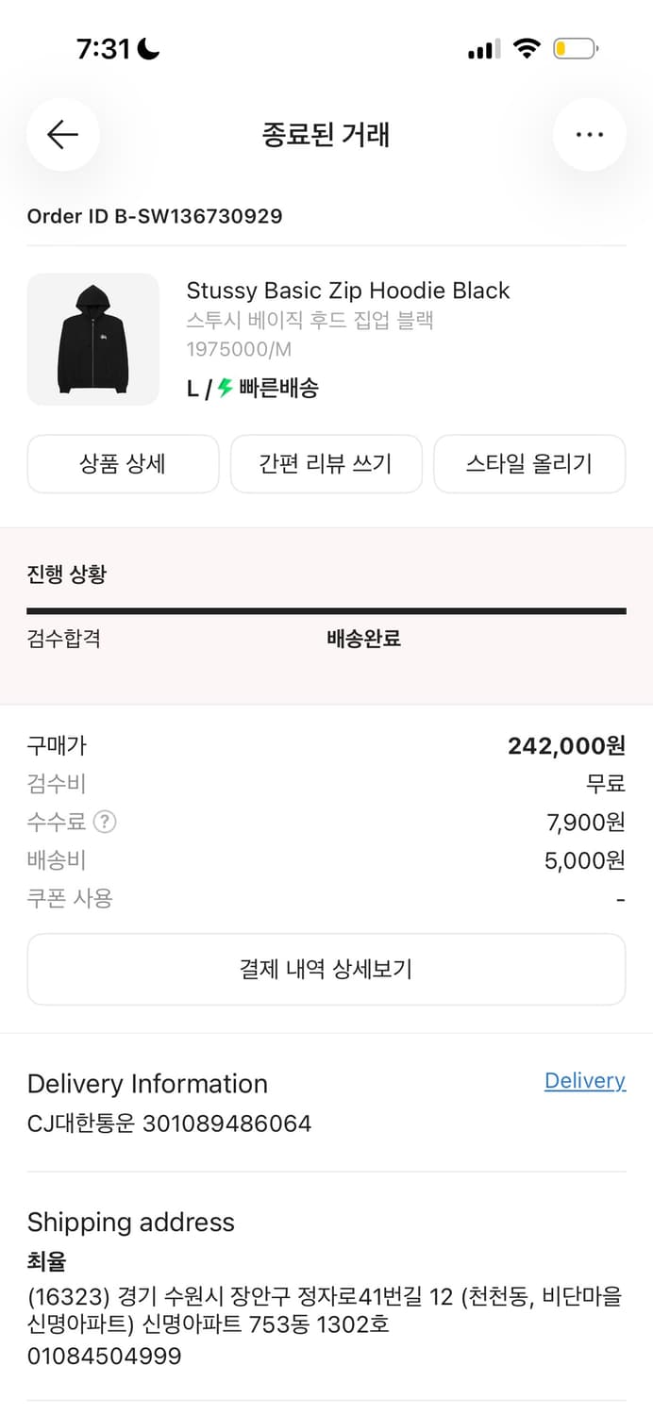Tap 스타일 올리기 to upload a style
Image resolution: width=653 pixels, height=1415 pixels.
pos(529,463)
